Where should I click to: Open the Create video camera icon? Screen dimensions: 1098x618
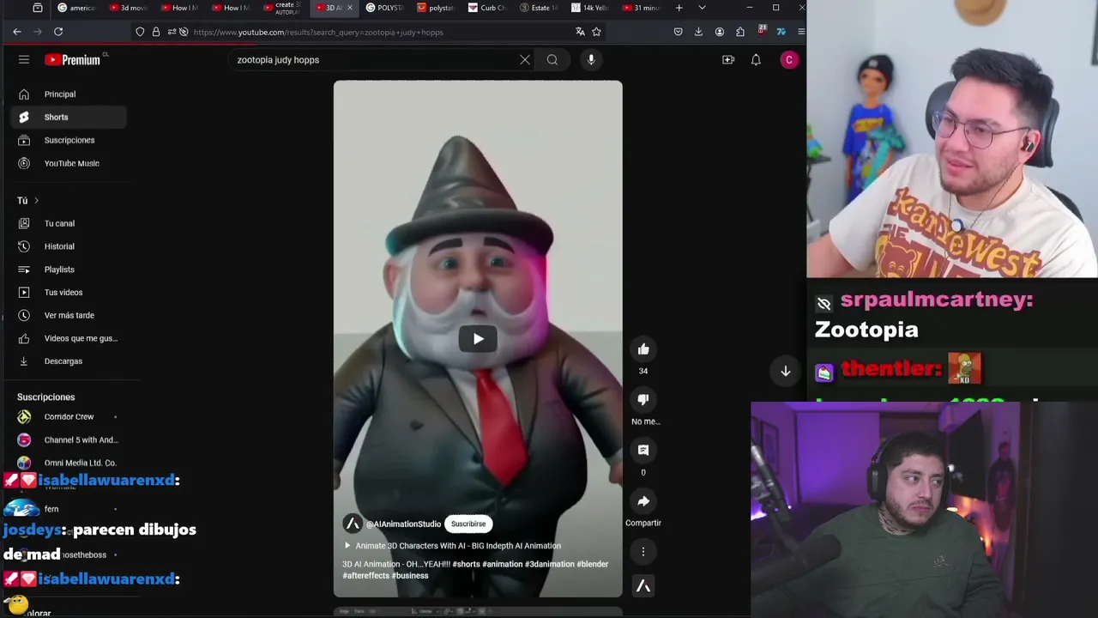coord(728,59)
